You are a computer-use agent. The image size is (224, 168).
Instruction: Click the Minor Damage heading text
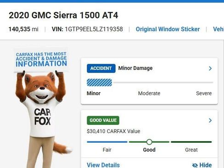[x=135, y=68]
